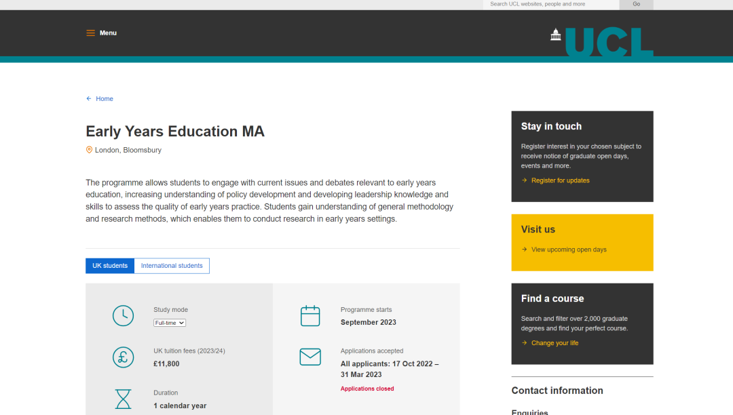The width and height of the screenshot is (733, 415).
Task: Click the 1 calendar year duration text
Action: point(180,406)
